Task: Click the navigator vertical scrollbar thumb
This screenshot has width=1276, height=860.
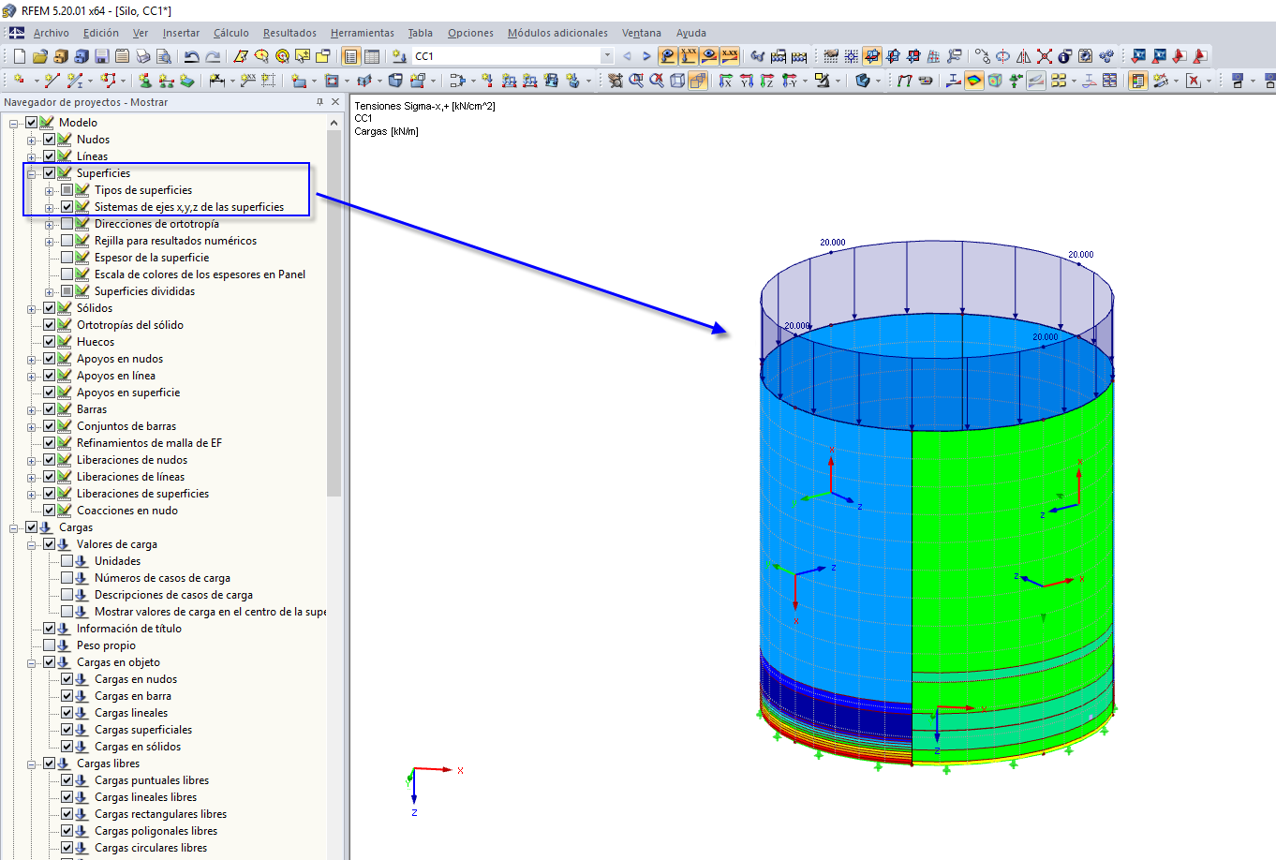Action: (x=334, y=313)
